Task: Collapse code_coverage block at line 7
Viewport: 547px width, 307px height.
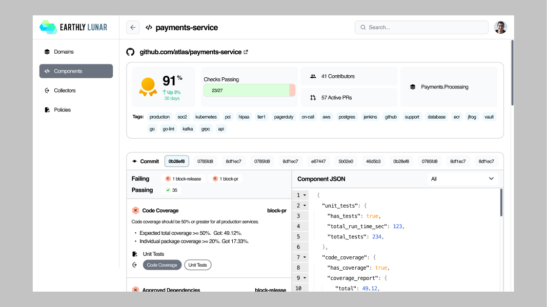Action: (305, 257)
